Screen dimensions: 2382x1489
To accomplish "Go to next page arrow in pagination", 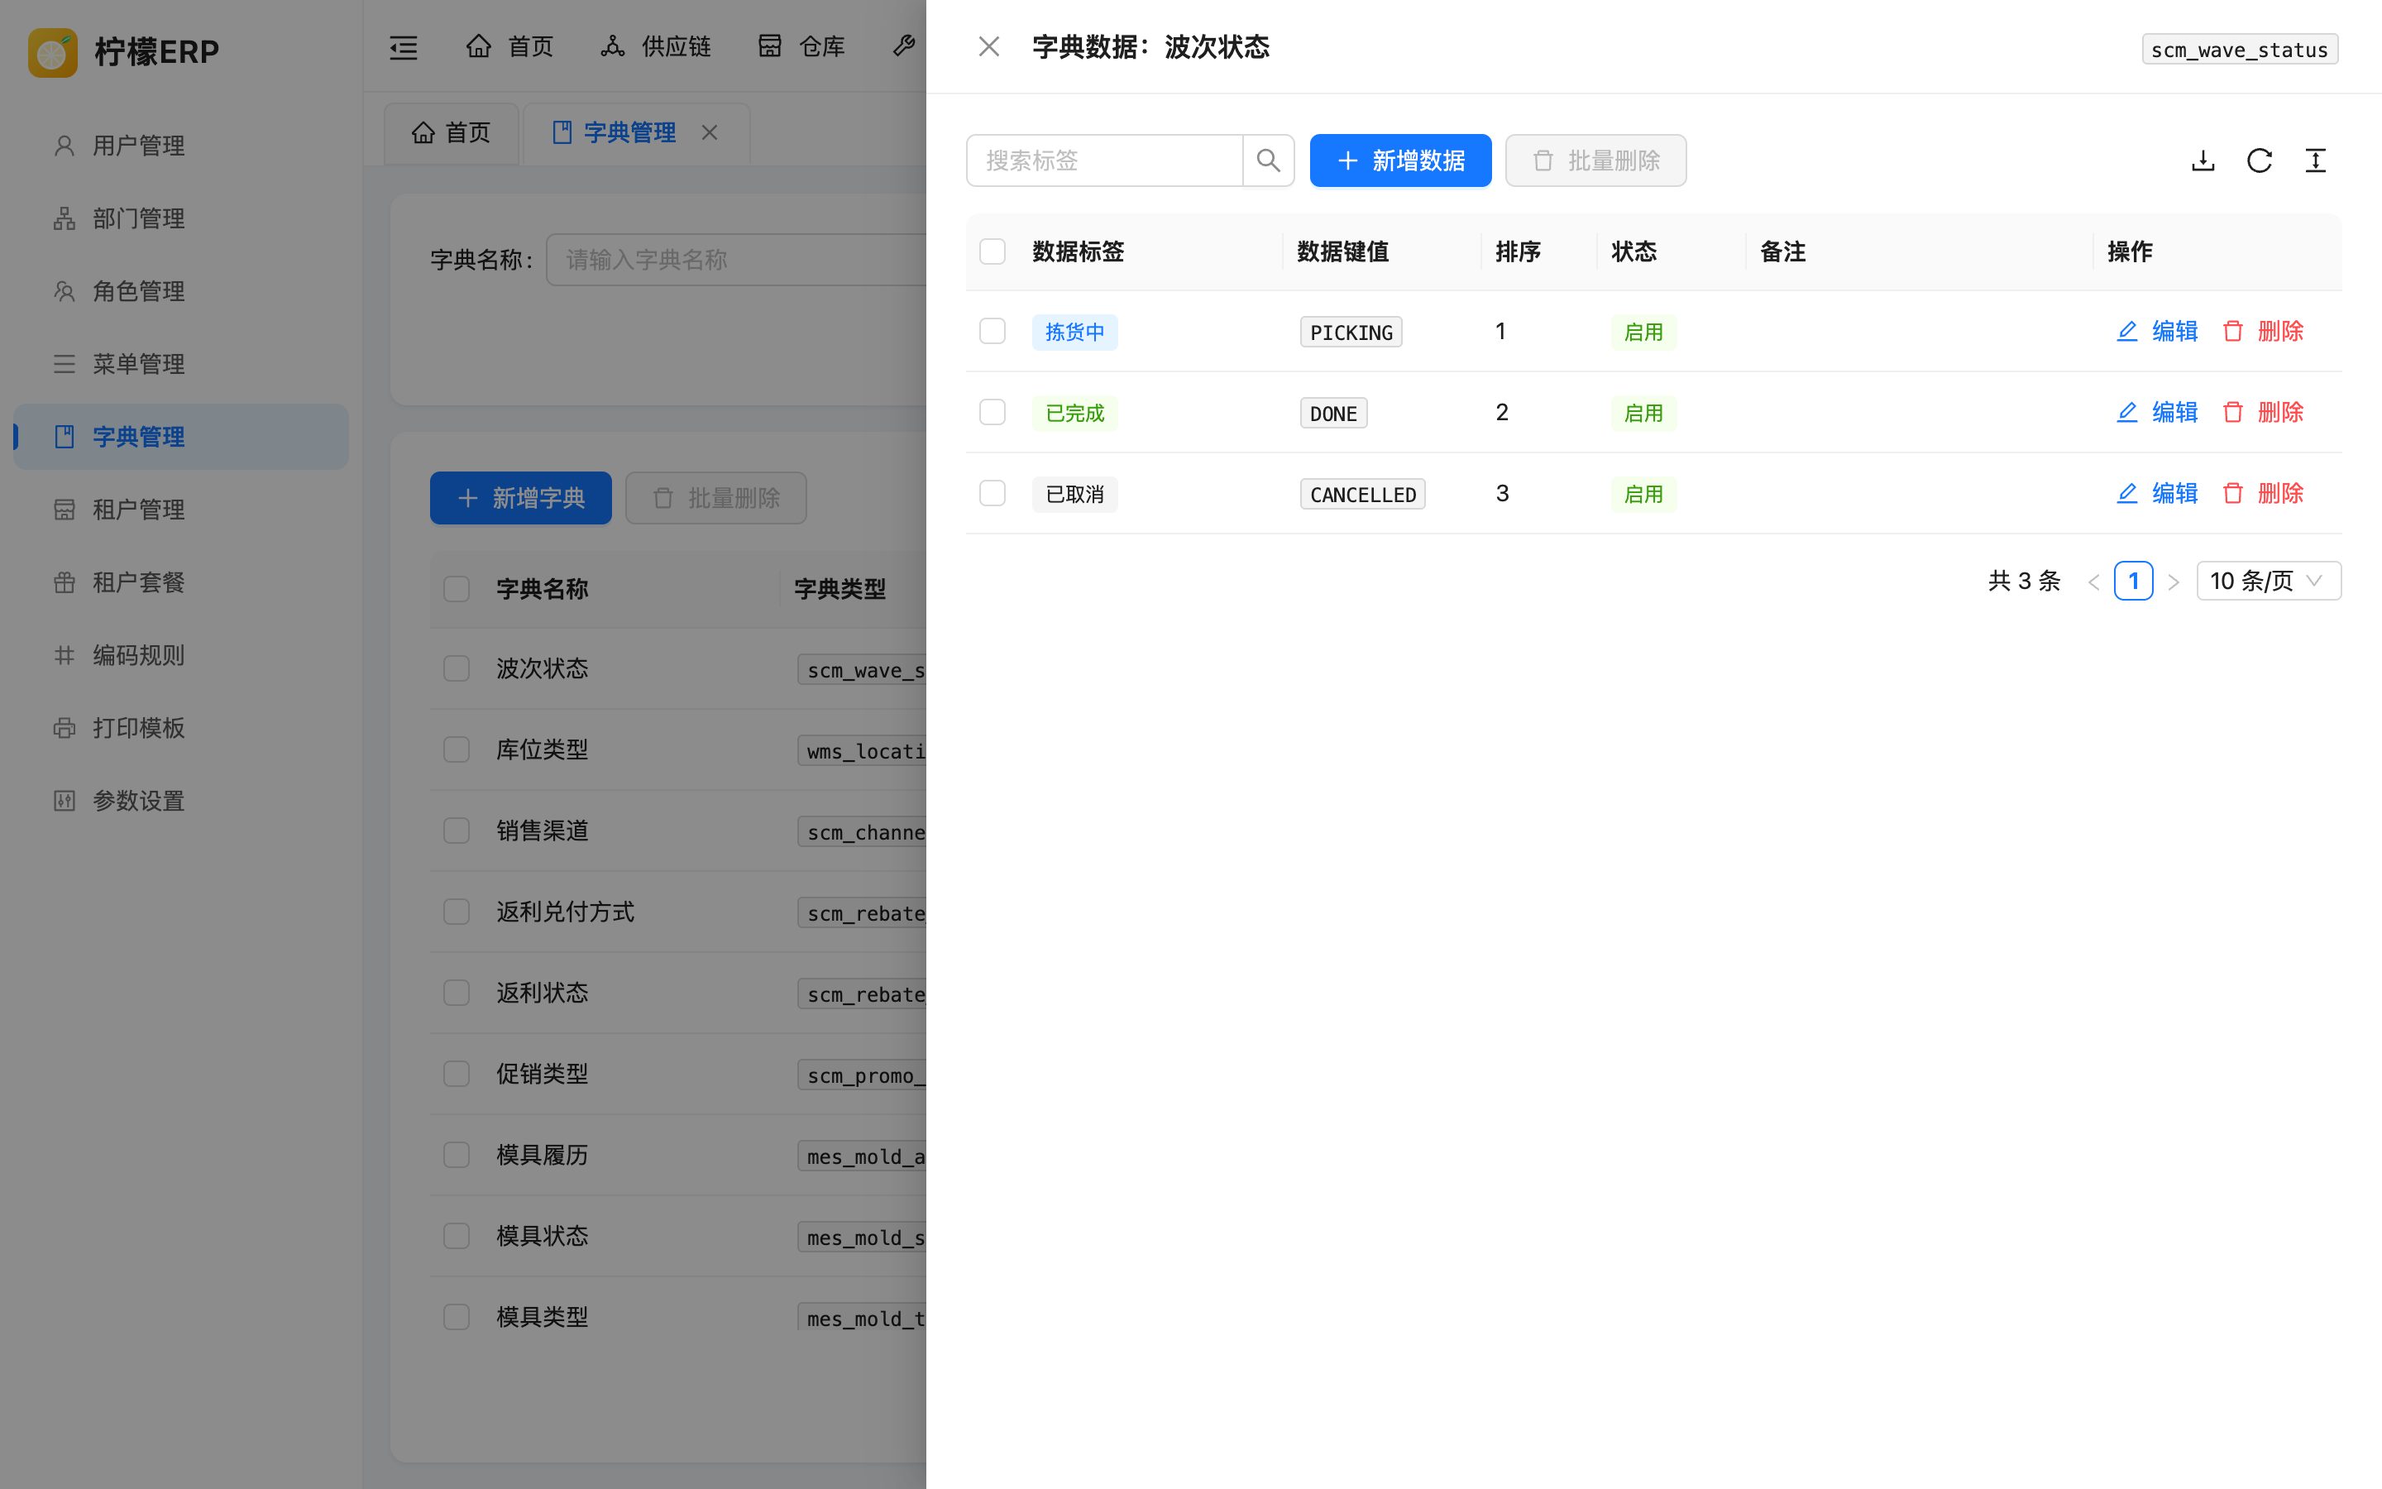I will pos(2174,581).
